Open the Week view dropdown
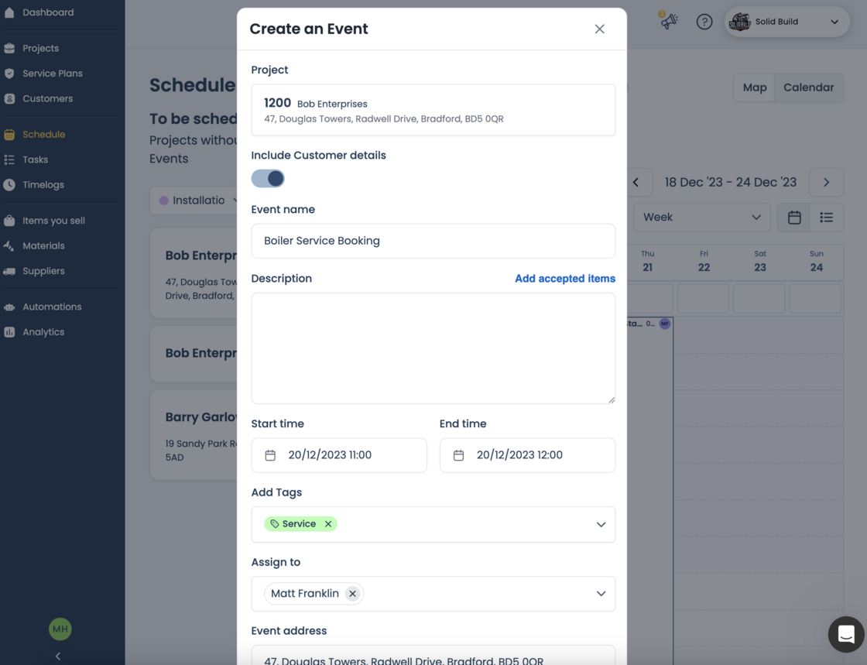Screen dimensions: 867x665 [701, 218]
